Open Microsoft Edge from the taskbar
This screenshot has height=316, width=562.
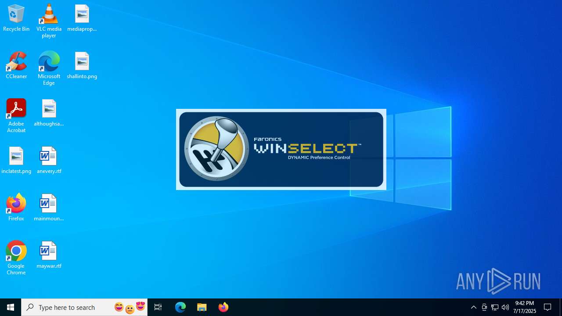(x=180, y=307)
